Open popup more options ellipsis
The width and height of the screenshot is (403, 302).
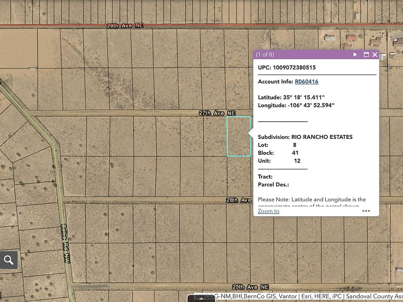pos(366,211)
